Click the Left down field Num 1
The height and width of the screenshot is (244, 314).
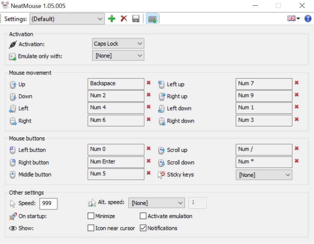[x=264, y=108]
